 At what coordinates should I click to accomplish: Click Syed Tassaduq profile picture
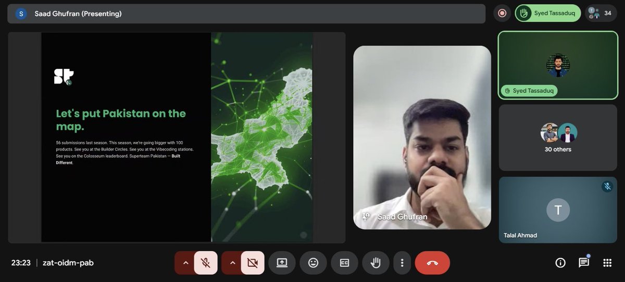(x=558, y=66)
